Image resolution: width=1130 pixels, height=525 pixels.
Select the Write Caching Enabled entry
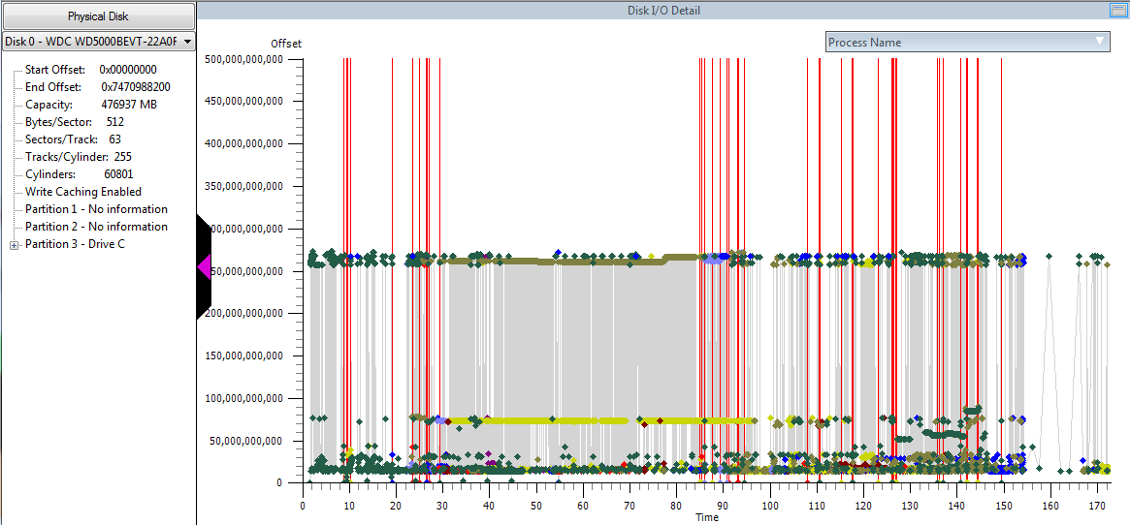pyautogui.click(x=82, y=192)
